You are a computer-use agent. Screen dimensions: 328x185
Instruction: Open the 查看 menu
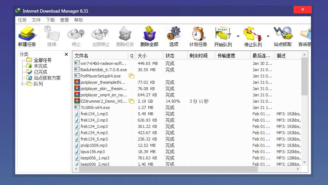(64, 20)
